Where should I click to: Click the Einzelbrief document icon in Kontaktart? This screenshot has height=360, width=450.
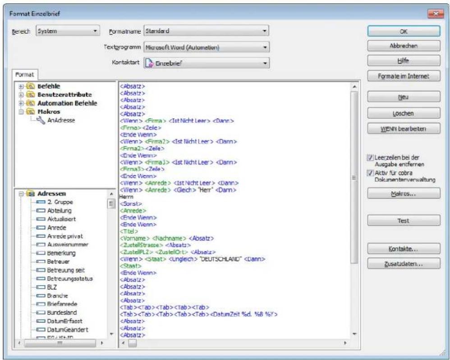coord(149,63)
